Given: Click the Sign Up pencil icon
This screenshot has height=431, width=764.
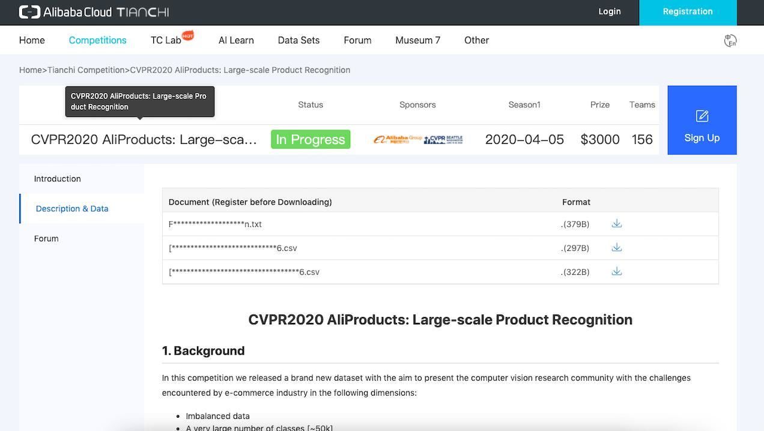Looking at the screenshot, I should (702, 116).
